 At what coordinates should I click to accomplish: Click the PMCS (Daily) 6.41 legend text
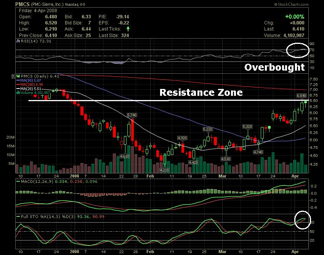coord(40,76)
